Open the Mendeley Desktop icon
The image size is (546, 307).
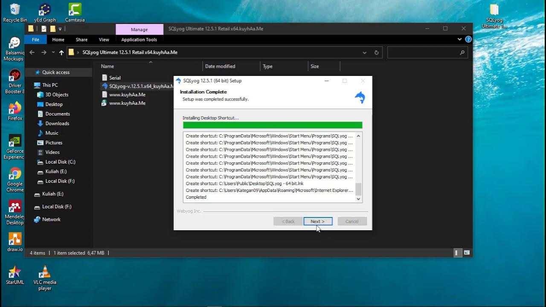click(15, 213)
